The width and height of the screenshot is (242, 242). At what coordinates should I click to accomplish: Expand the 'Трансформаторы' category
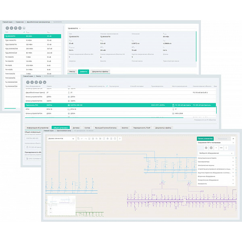216,162
